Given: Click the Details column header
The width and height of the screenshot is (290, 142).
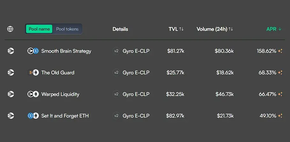Looking at the screenshot, I should [x=120, y=29].
